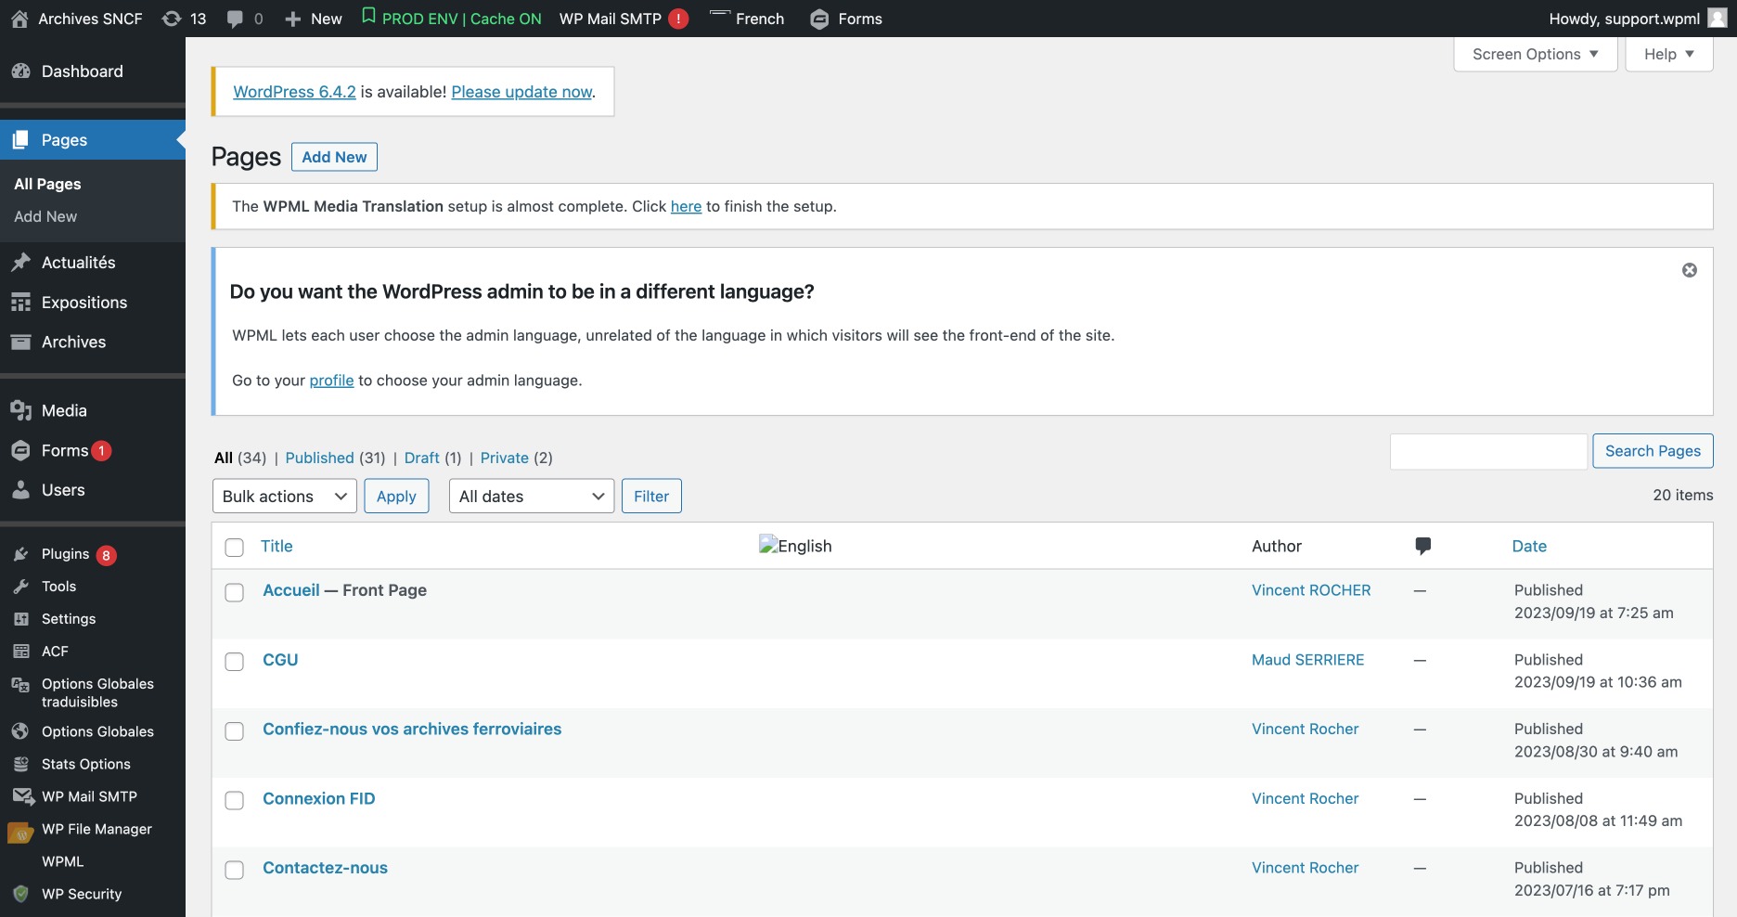Dismiss the admin language notice
The image size is (1737, 917).
pos(1690,270)
